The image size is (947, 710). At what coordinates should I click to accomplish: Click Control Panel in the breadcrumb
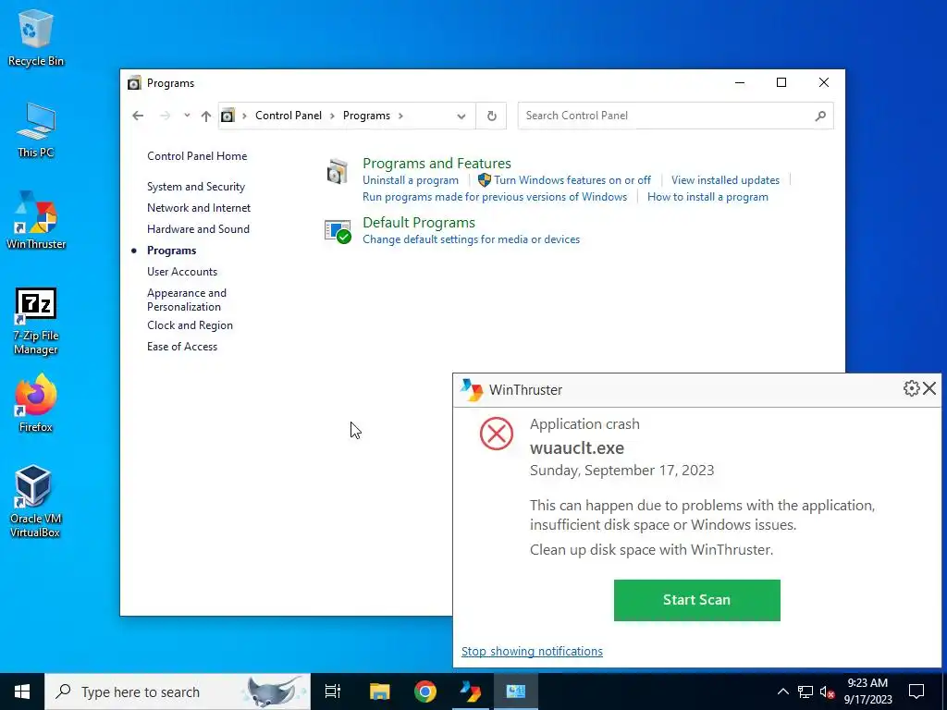point(289,116)
